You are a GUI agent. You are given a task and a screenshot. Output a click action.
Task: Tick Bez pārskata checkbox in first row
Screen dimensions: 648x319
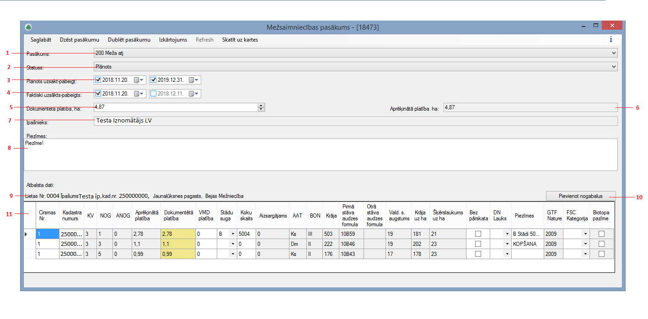coord(478,234)
